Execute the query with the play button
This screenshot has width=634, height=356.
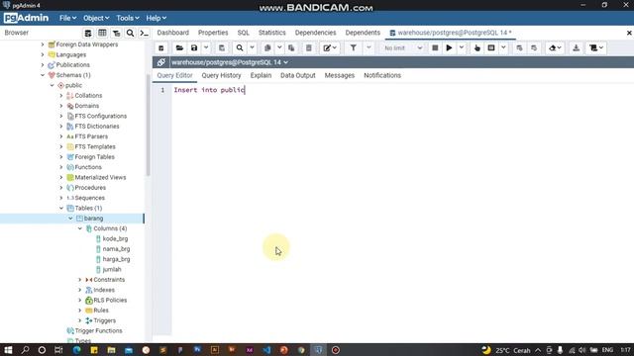pos(449,48)
